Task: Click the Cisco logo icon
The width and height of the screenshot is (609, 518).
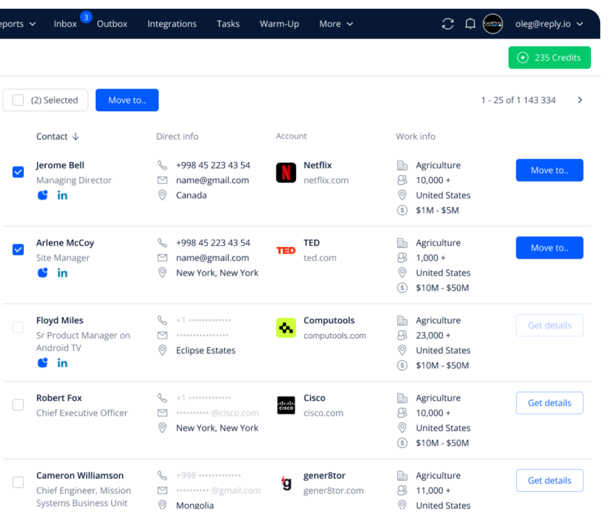Action: [286, 405]
